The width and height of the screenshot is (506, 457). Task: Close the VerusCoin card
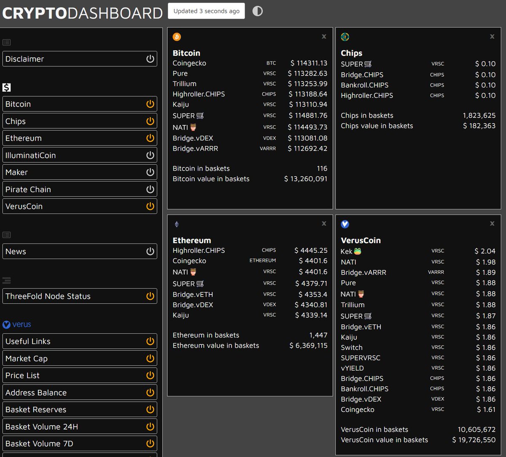point(492,224)
